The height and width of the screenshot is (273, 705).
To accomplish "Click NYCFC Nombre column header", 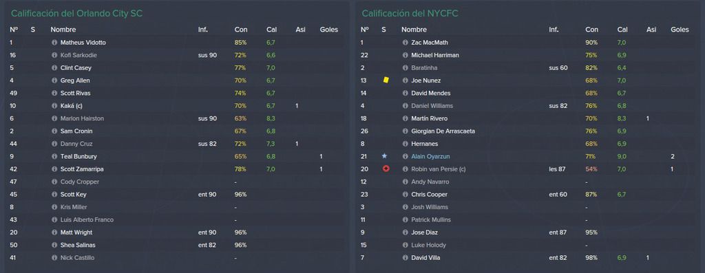I will click(x=414, y=30).
